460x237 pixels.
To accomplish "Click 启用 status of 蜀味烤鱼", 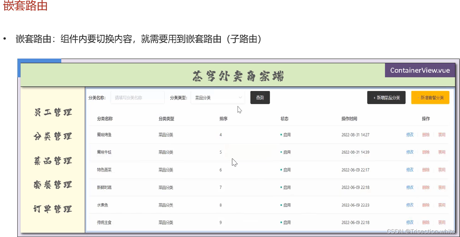I will coord(286,135).
